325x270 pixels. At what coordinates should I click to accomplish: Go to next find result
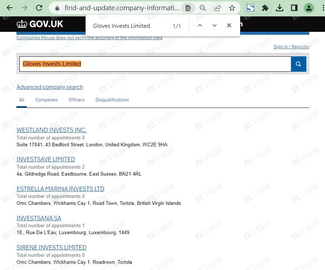point(214,25)
